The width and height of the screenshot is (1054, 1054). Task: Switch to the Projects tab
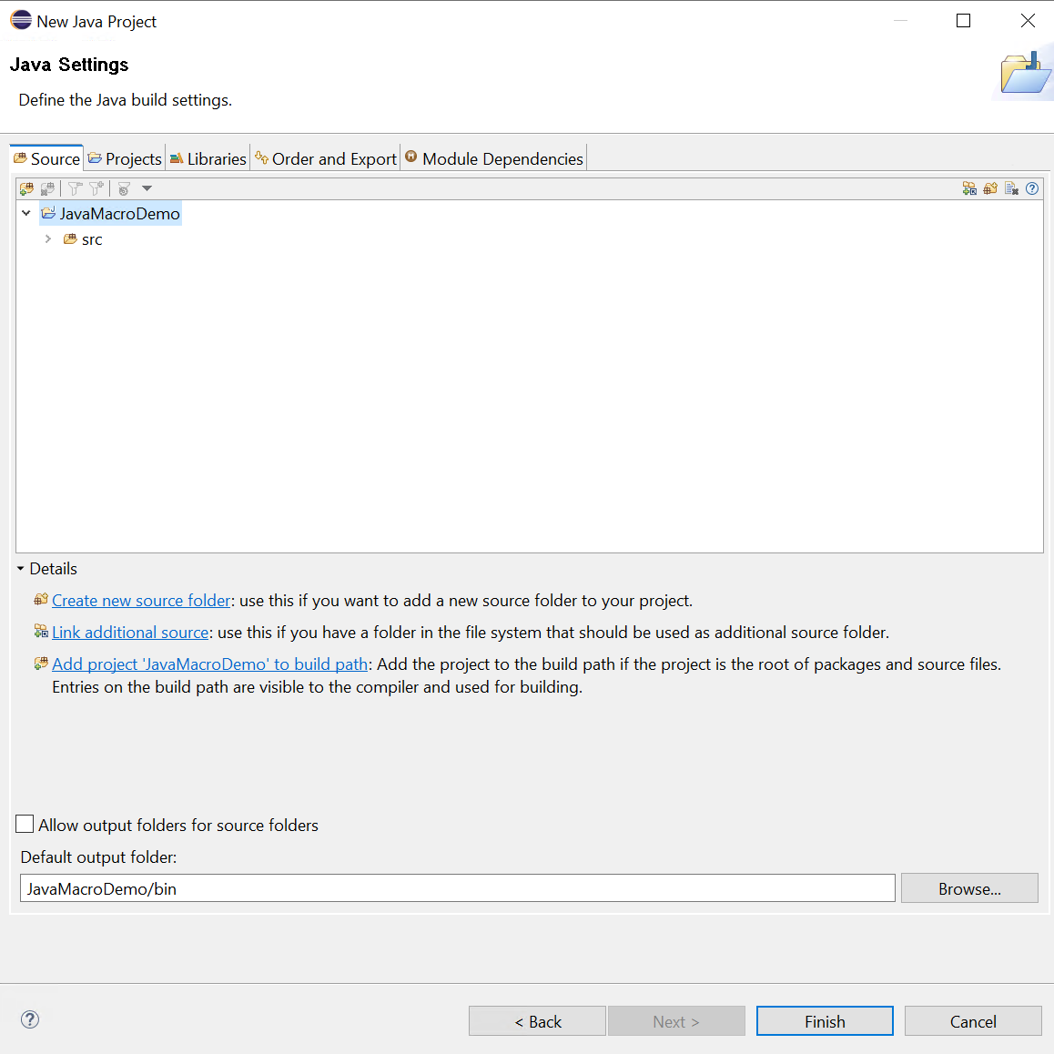tap(125, 158)
